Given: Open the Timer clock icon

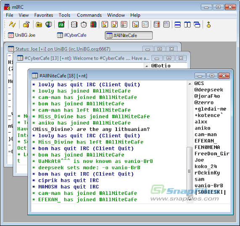Looking at the screenshot, I should tap(84, 24).
